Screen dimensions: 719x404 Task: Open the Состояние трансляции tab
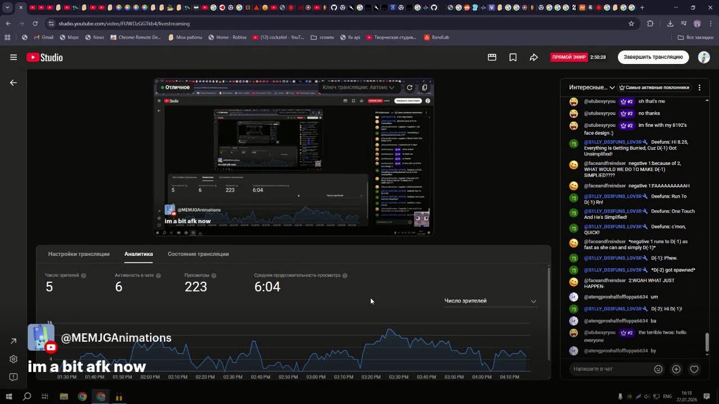point(198,254)
